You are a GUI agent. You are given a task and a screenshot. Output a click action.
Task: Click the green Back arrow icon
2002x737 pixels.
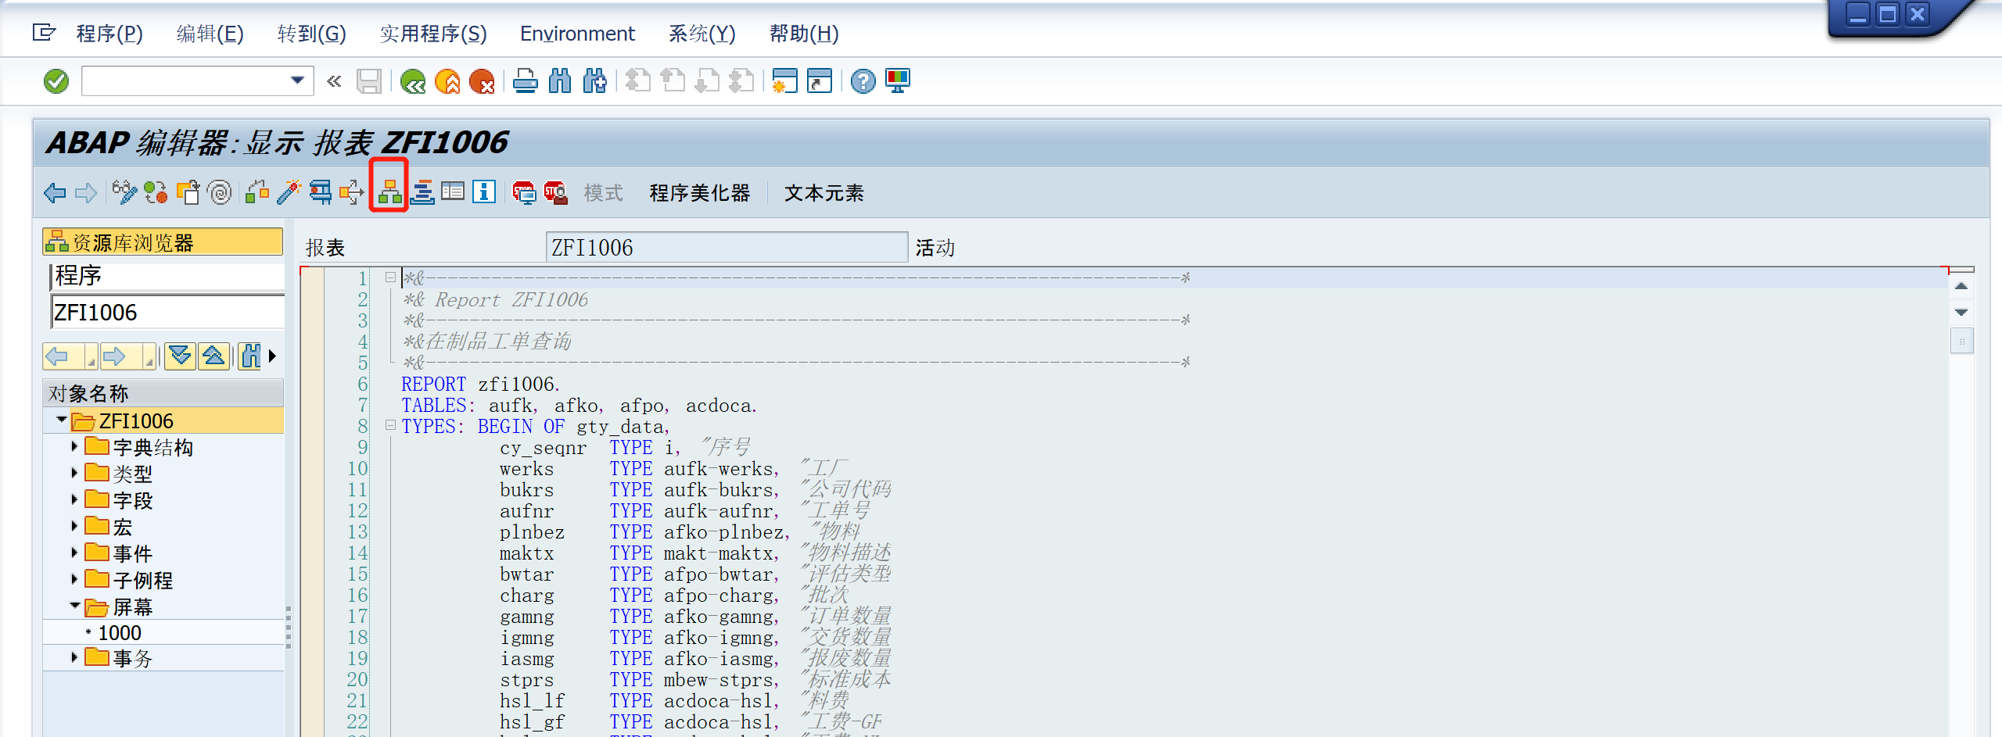click(x=412, y=80)
